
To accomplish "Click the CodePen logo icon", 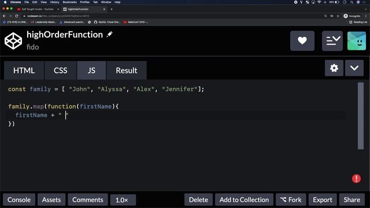I will pyautogui.click(x=13, y=41).
